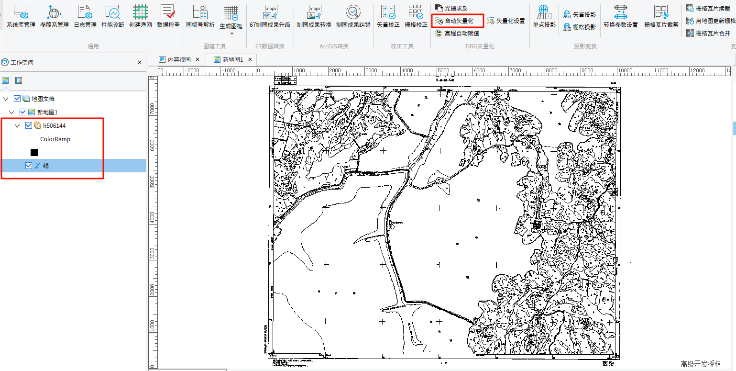Collapse the 新地图1 tree node
736x371 pixels.
pyautogui.click(x=11, y=112)
